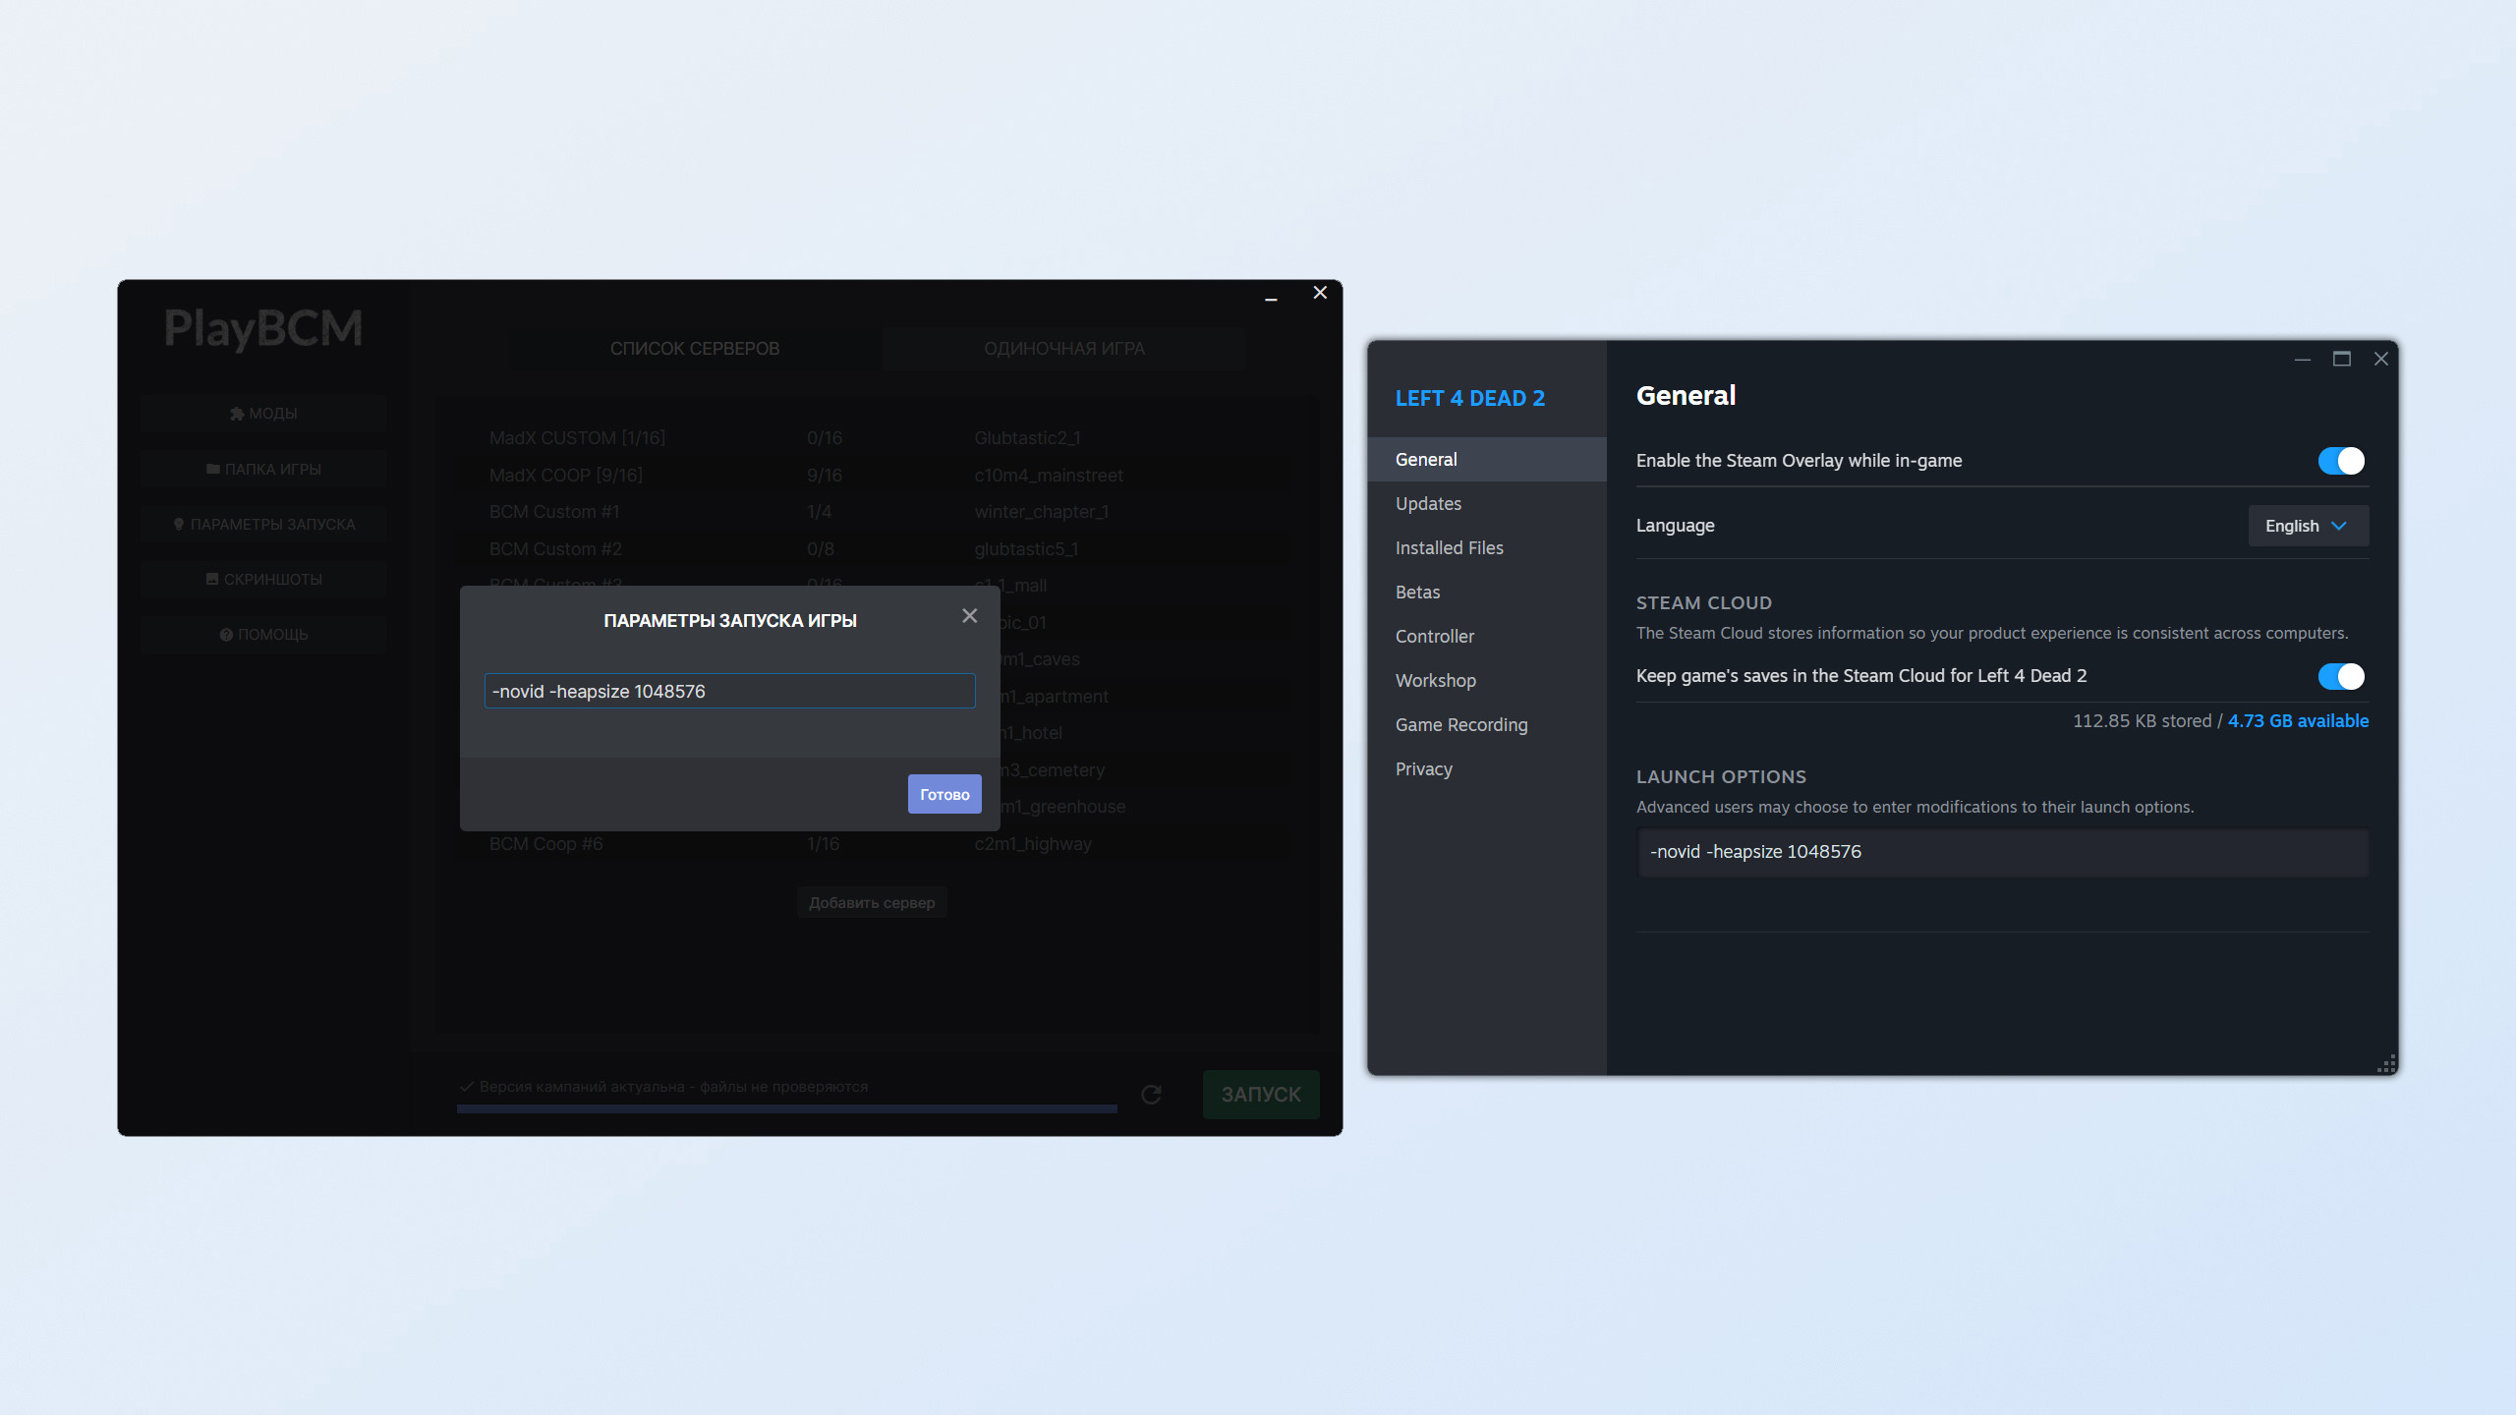The image size is (2516, 1415).
Task: Click the question mark icon on ПОМОЩЬ
Action: (226, 635)
